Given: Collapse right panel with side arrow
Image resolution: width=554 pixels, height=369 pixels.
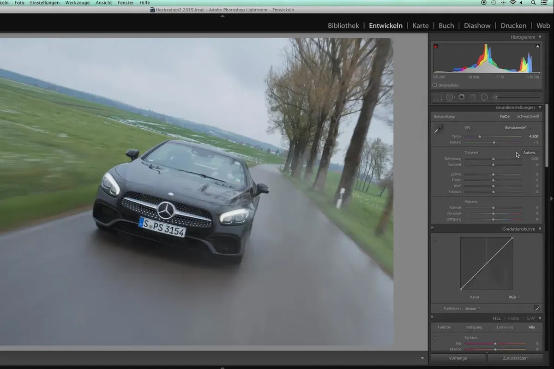Looking at the screenshot, I should (552, 198).
